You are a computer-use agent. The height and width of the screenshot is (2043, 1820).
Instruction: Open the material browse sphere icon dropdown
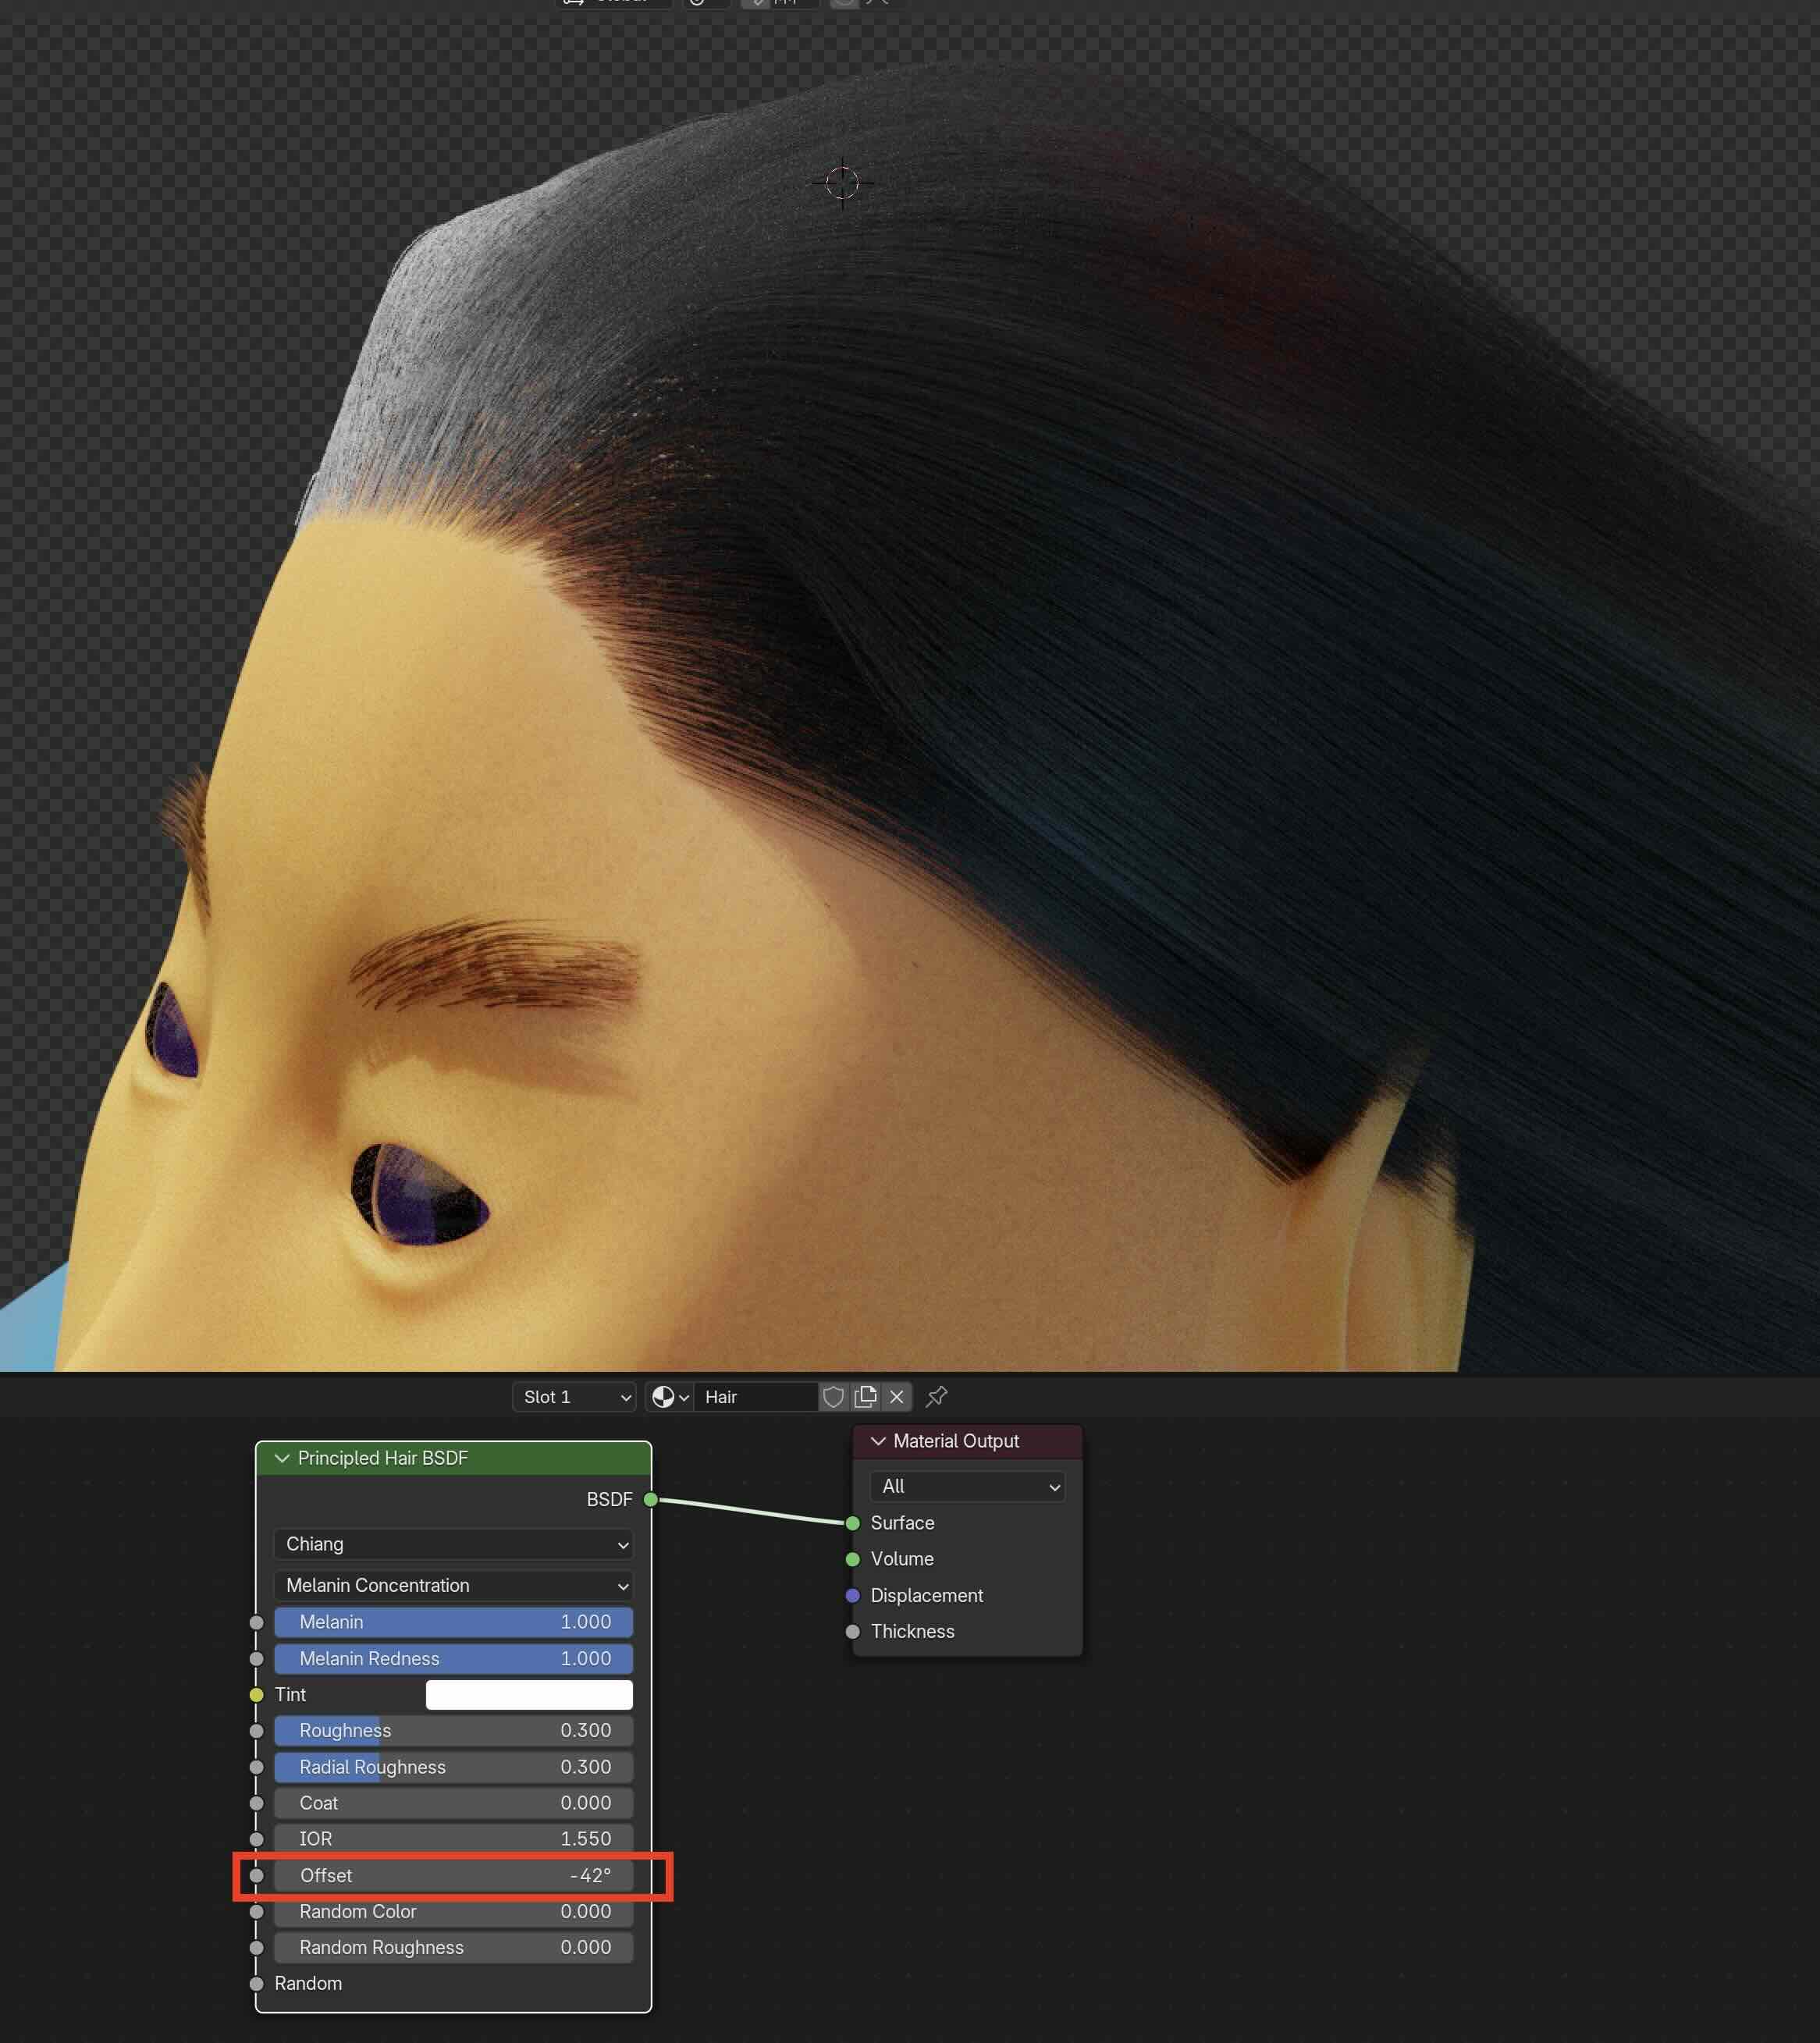pos(670,1397)
